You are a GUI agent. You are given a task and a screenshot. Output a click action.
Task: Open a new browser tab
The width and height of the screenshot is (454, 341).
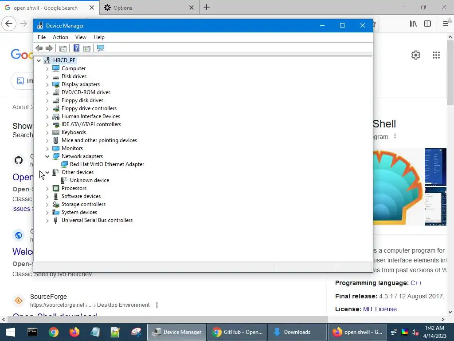[x=207, y=8]
